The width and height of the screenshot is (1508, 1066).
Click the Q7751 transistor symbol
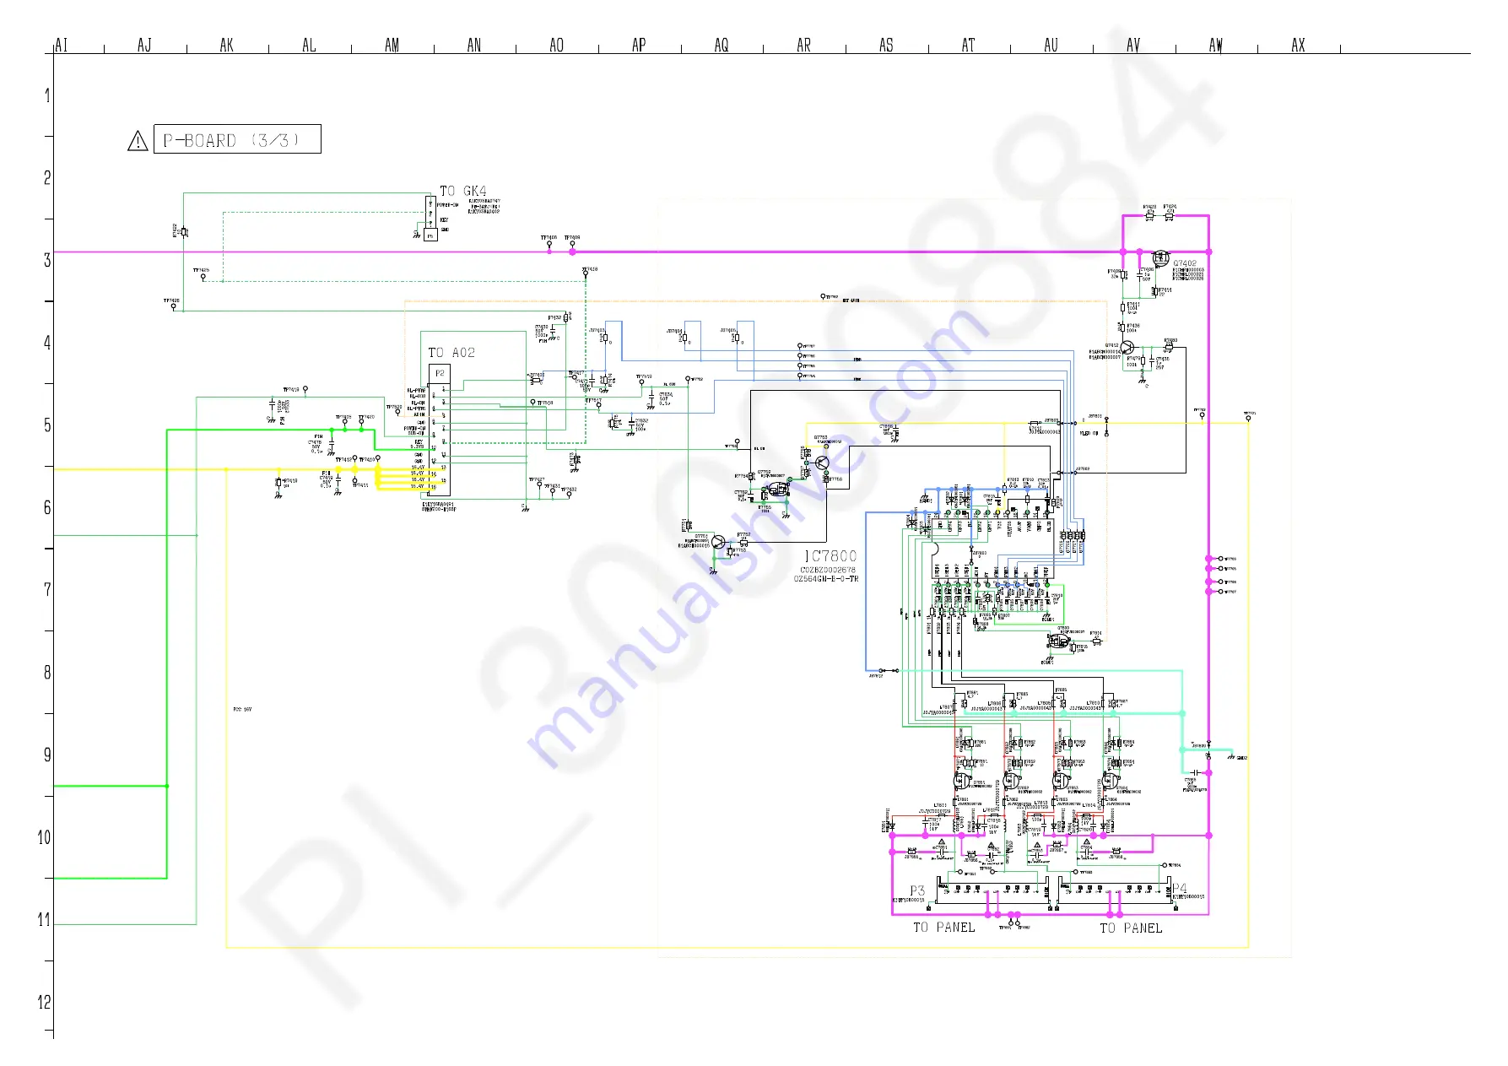[718, 542]
